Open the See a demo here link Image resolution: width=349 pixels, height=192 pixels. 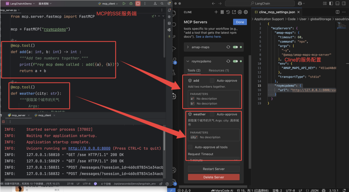tap(208, 37)
